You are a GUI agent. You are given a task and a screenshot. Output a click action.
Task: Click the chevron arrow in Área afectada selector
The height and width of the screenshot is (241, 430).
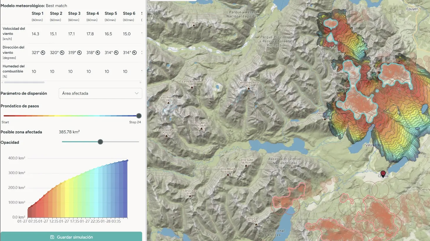click(136, 93)
